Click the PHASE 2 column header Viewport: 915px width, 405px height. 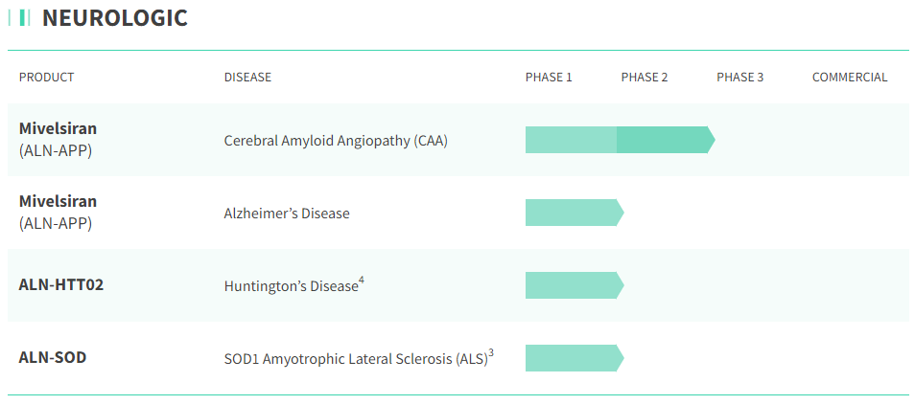pyautogui.click(x=645, y=78)
